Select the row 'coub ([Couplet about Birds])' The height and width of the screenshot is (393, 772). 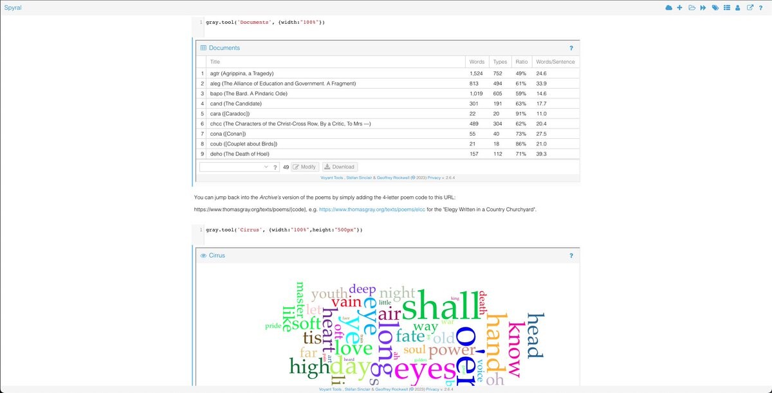(x=388, y=143)
